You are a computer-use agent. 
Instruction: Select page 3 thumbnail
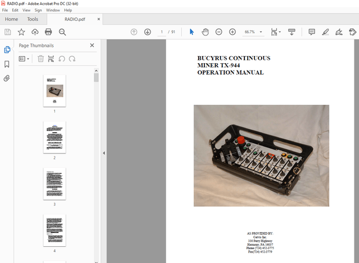[x=54, y=184]
